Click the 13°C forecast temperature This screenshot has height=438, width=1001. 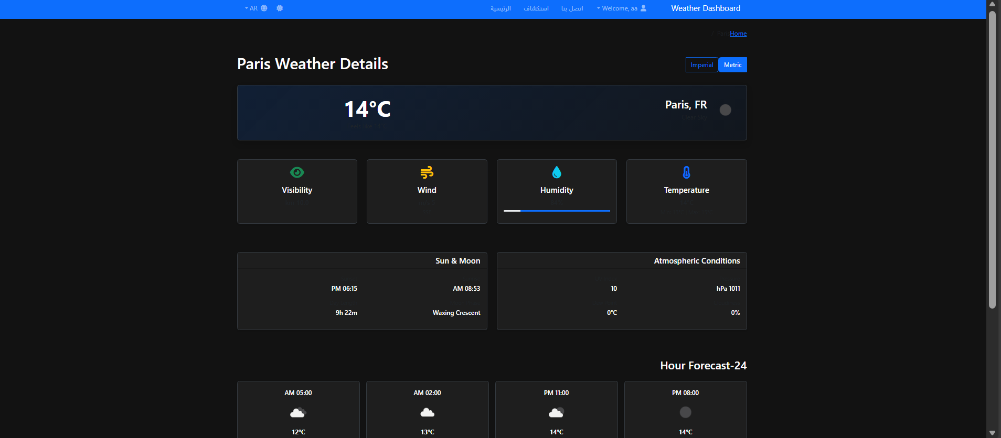(427, 432)
